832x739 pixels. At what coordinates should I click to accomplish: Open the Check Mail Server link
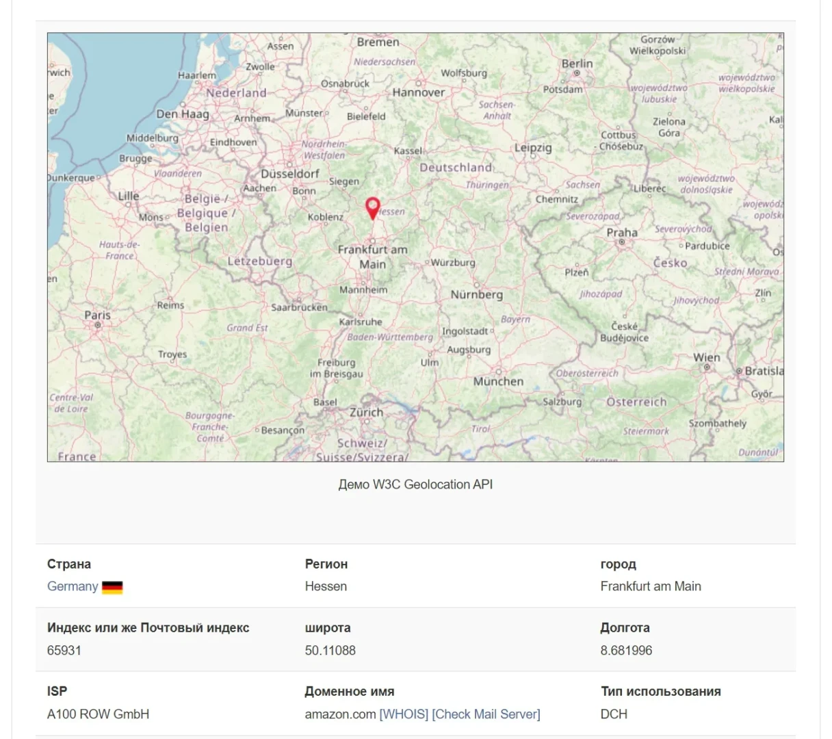click(486, 714)
